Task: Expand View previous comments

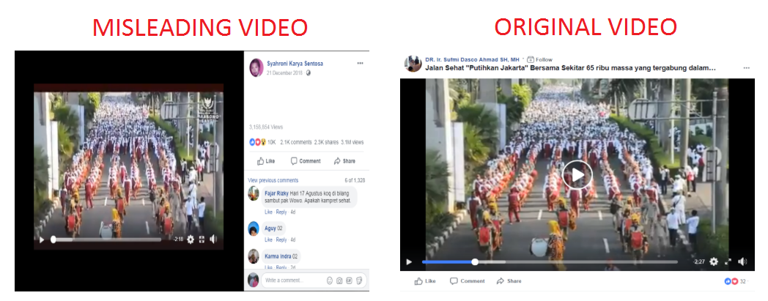Action: (x=273, y=180)
